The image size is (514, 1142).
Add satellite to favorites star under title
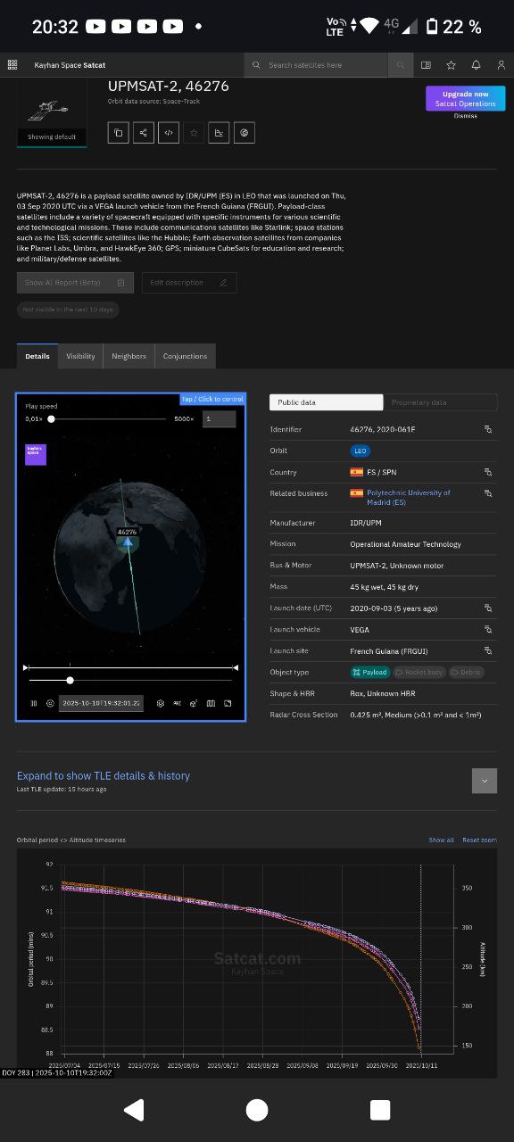[193, 133]
